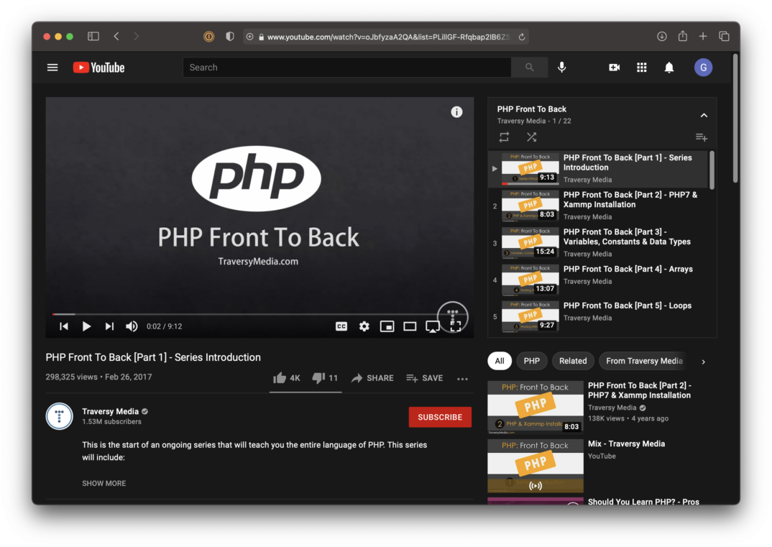The image size is (772, 547).
Task: Open YouTube notifications bell
Action: tap(668, 67)
